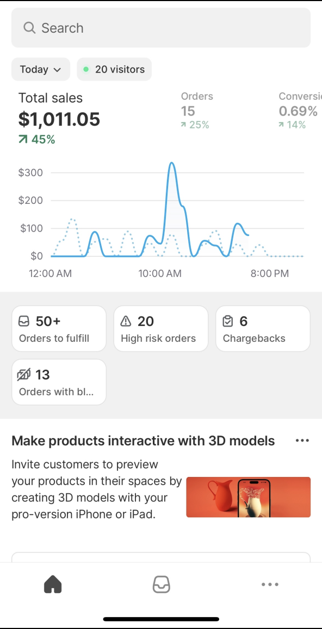Tap the search magnifier icon
Screen dimensions: 322x629
click(29, 28)
